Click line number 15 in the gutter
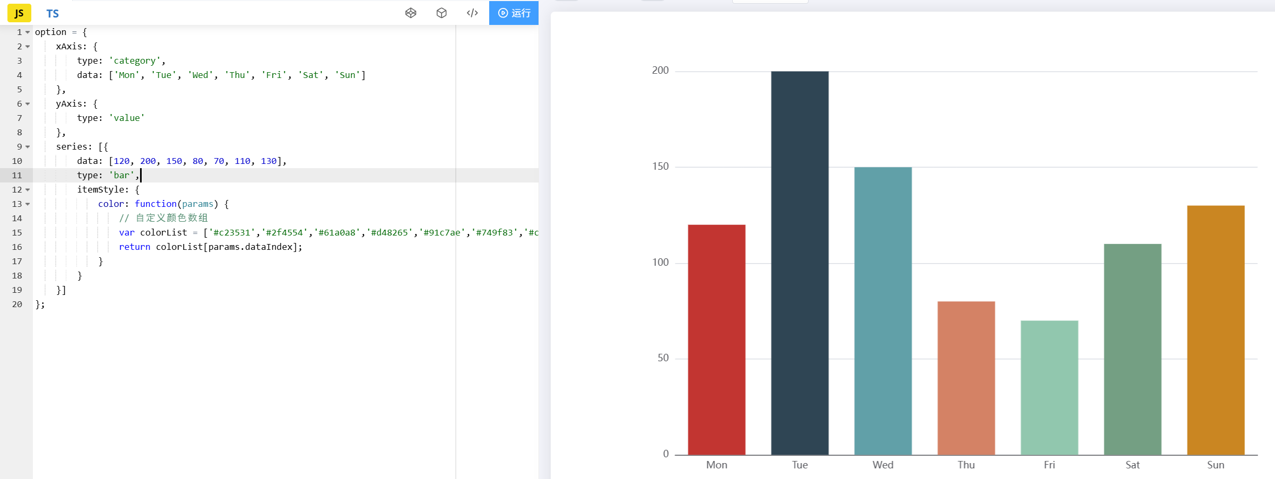The image size is (1275, 479). (17, 233)
